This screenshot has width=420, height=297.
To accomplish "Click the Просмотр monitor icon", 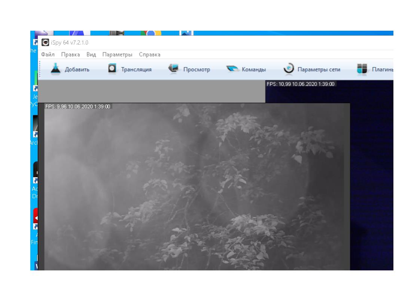I will 174,69.
